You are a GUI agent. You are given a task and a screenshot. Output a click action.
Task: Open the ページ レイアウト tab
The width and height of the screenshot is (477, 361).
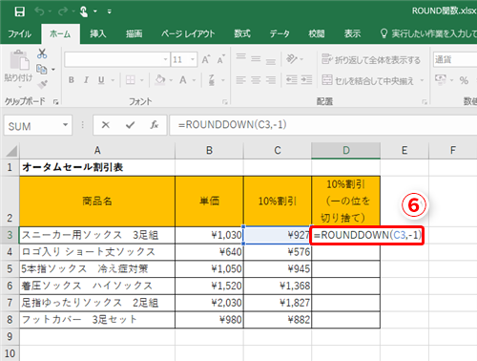click(188, 33)
